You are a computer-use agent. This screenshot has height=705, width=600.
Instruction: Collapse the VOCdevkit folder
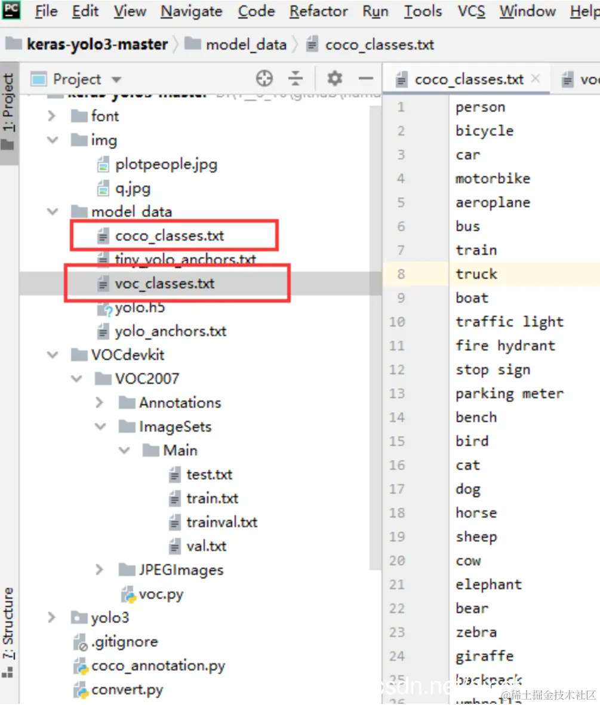(x=53, y=355)
